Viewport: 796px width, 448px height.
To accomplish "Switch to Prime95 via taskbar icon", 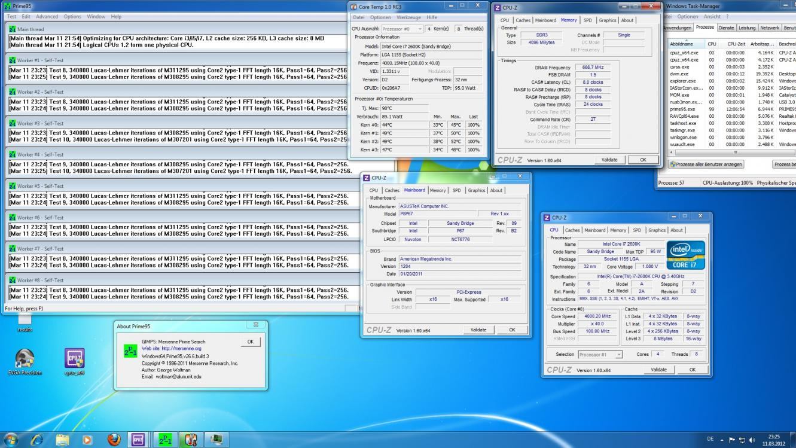I will click(165, 440).
